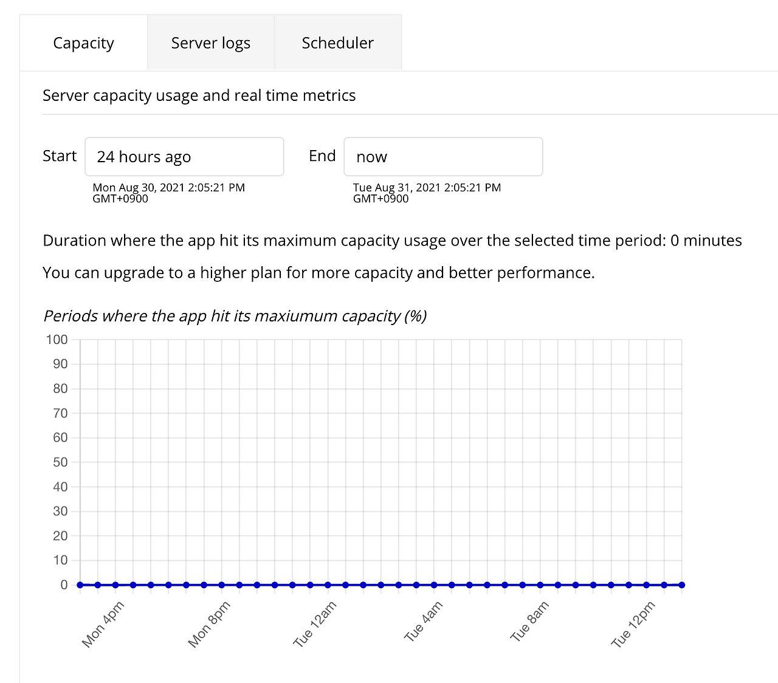
Task: Click the 'Mon 8pm' x-axis label
Action: [209, 624]
